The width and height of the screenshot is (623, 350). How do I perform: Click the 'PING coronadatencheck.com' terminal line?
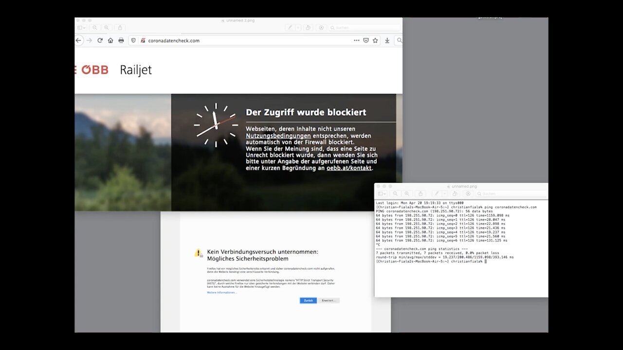(434, 211)
